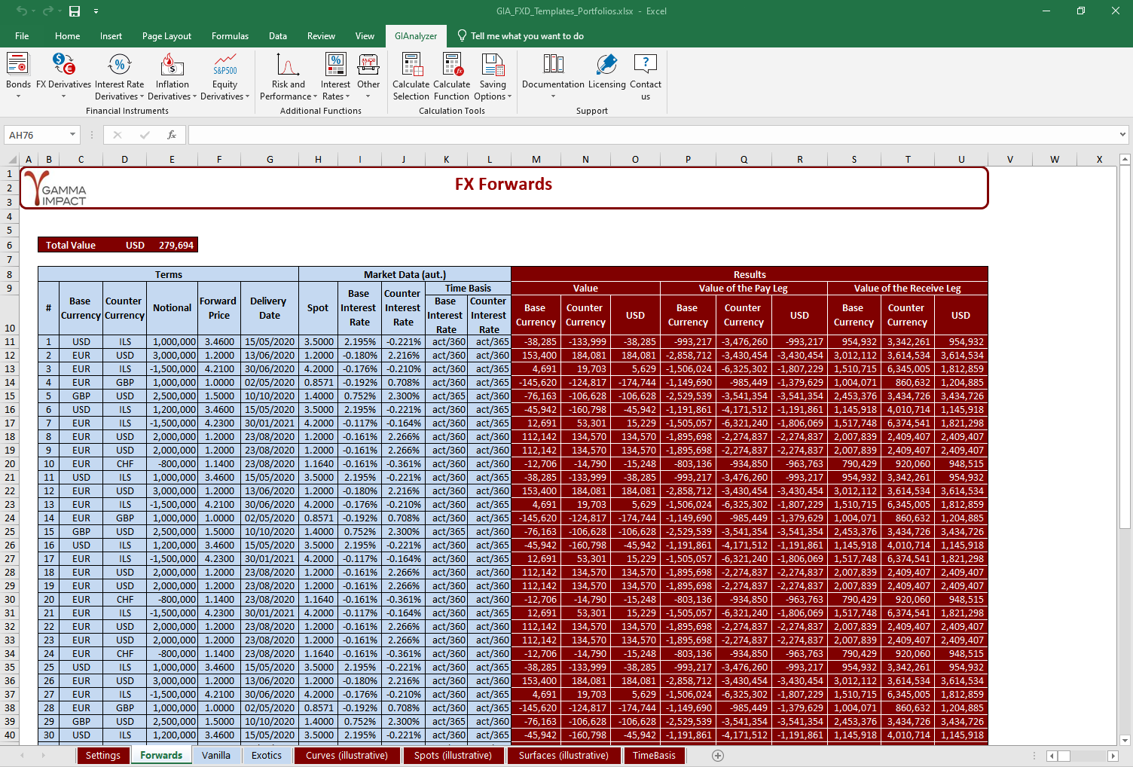Open Interest Rate Derivatives tools
The width and height of the screenshot is (1133, 767).
tap(119, 75)
